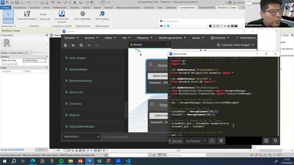The image size is (294, 165).
Task: Click Transmitir modelos eTransmit icon
Action: point(27,16)
